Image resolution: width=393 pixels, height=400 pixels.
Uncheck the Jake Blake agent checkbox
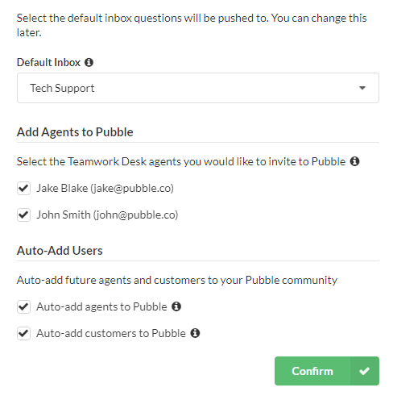click(x=23, y=188)
